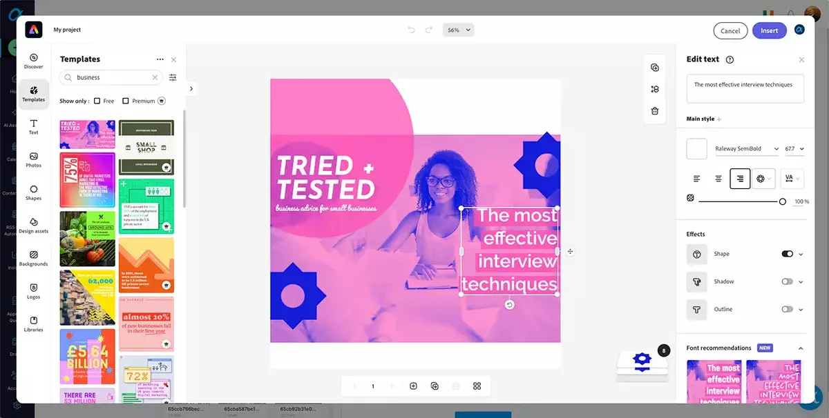The width and height of the screenshot is (829, 418).
Task: Expand the Shape effect options
Action: point(801,254)
